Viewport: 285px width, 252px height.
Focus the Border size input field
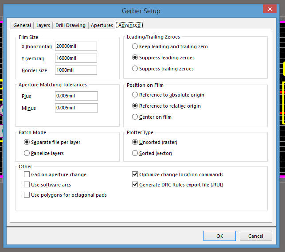click(x=76, y=70)
